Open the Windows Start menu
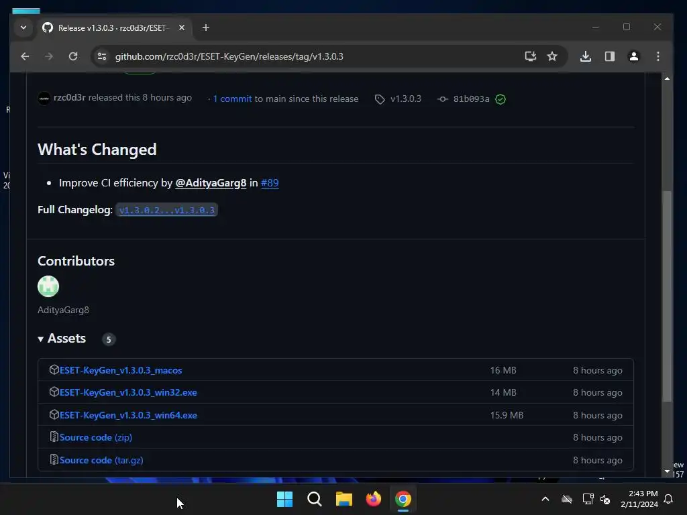 tap(284, 499)
